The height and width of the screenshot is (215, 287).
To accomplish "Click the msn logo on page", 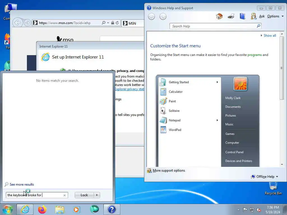I will click(65, 39).
